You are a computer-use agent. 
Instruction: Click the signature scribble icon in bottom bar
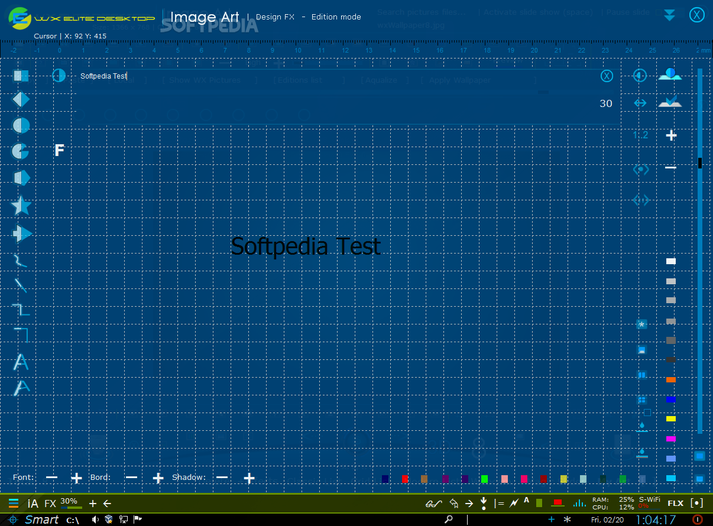(x=434, y=504)
